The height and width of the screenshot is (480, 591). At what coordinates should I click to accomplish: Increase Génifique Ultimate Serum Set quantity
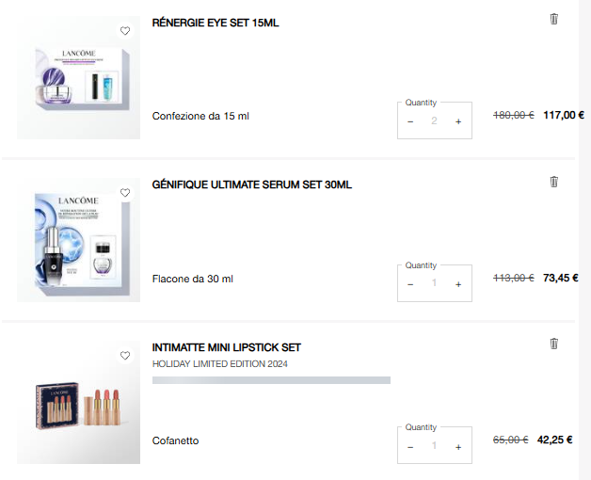(458, 284)
